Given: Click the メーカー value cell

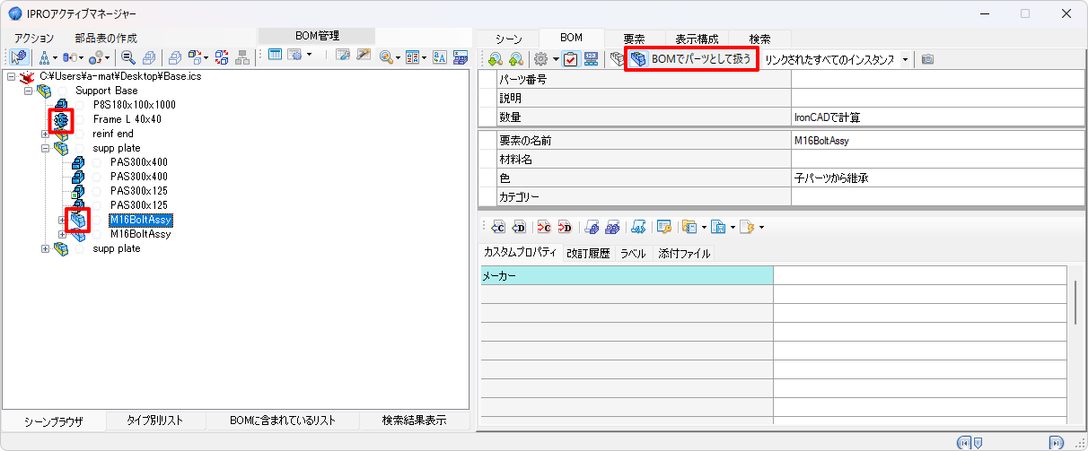Looking at the screenshot, I should pyautogui.click(x=920, y=276).
